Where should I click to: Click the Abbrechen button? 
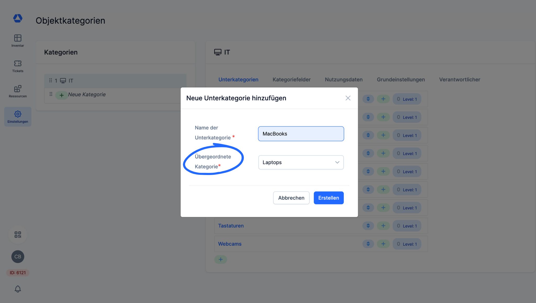point(291,198)
